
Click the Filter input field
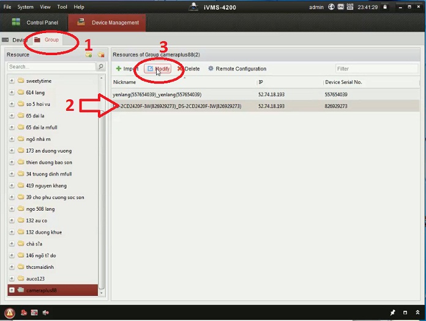coord(376,69)
